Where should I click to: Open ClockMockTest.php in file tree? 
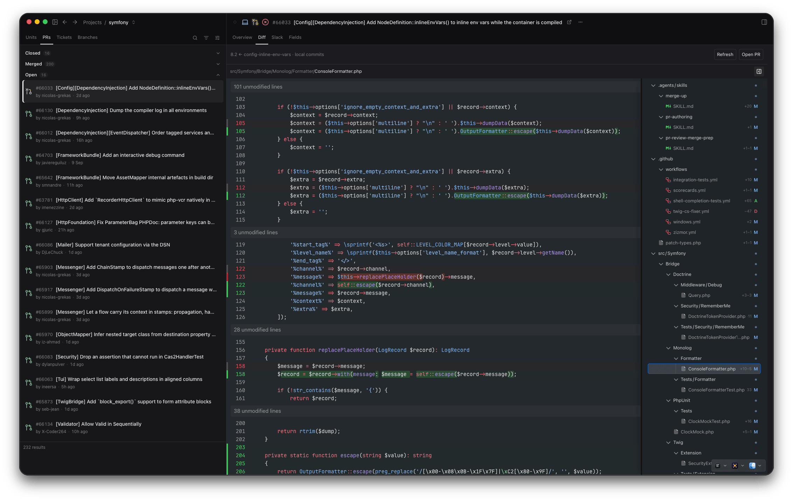click(704, 422)
